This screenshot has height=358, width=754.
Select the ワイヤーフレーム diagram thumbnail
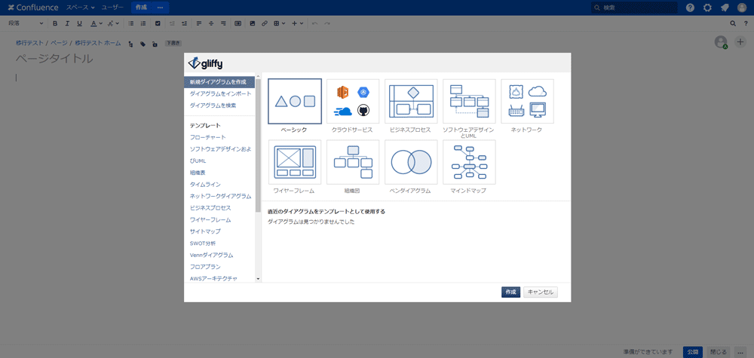(295, 163)
